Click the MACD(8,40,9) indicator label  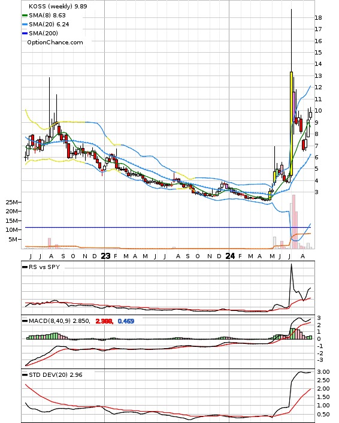point(50,321)
